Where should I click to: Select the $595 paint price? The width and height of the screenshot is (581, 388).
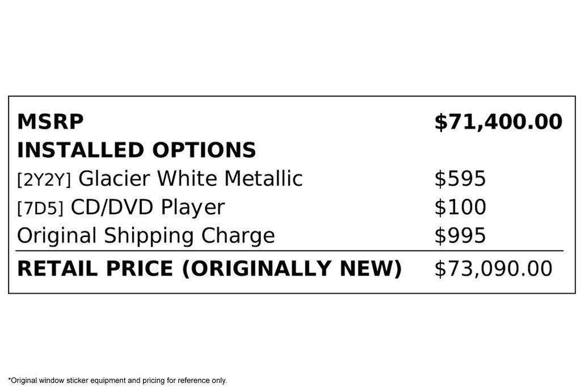pos(460,178)
